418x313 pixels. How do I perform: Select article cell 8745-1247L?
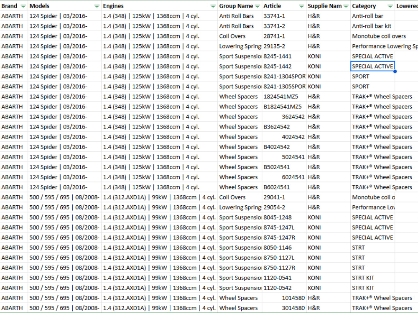point(284,227)
